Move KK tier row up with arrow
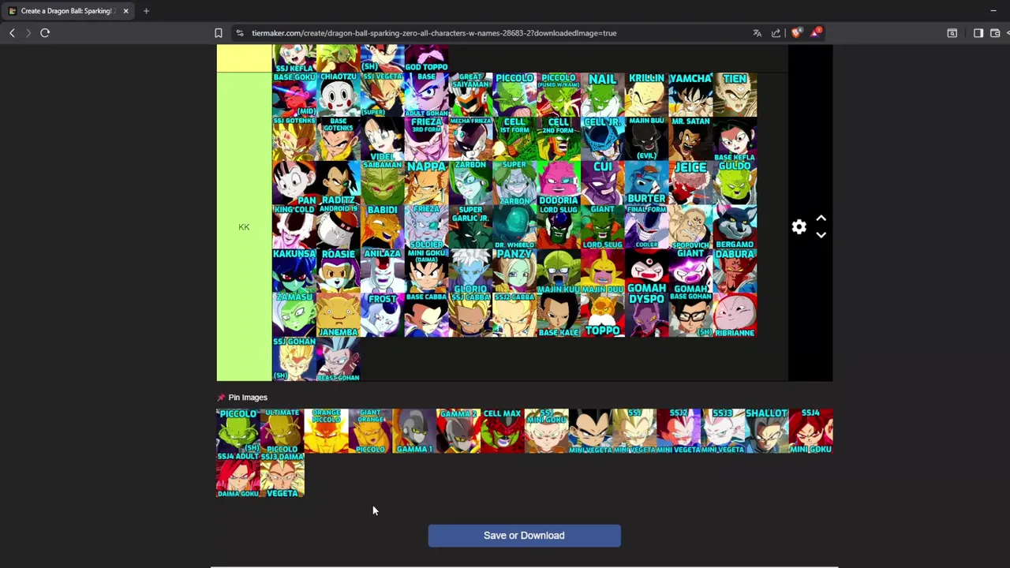This screenshot has width=1010, height=568. pos(821,219)
